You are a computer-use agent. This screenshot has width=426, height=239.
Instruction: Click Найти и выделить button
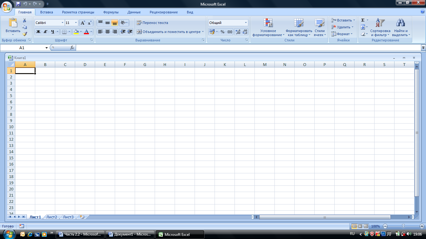point(401,27)
